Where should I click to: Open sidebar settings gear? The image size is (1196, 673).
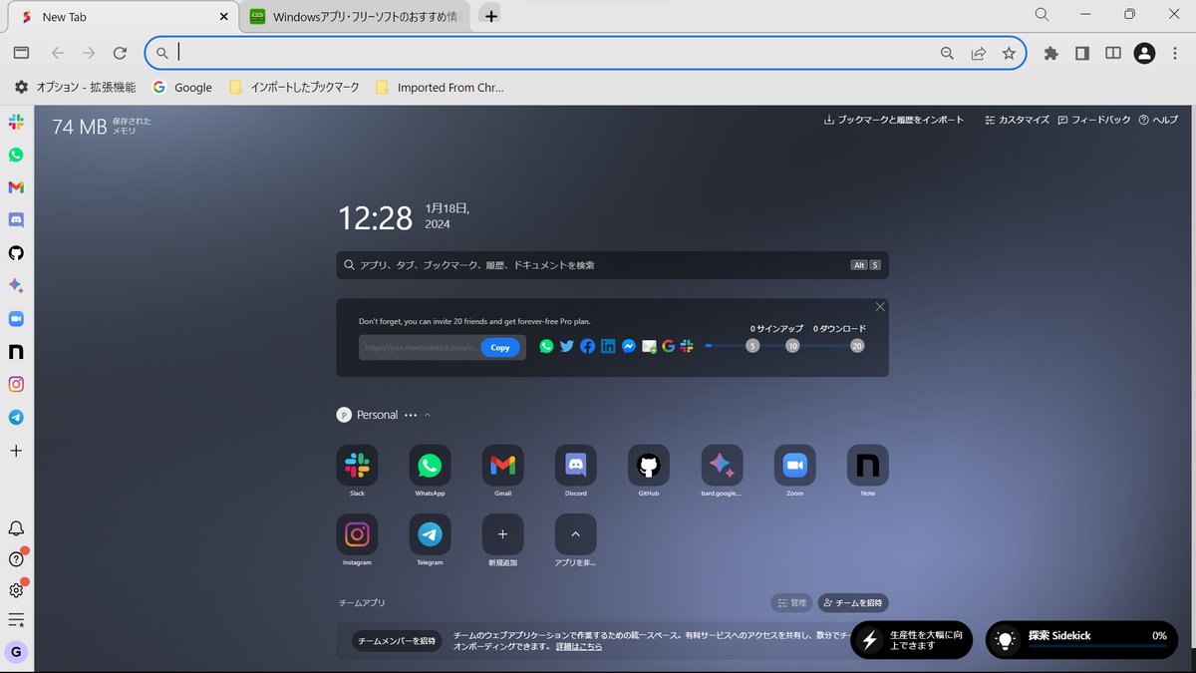click(16, 590)
